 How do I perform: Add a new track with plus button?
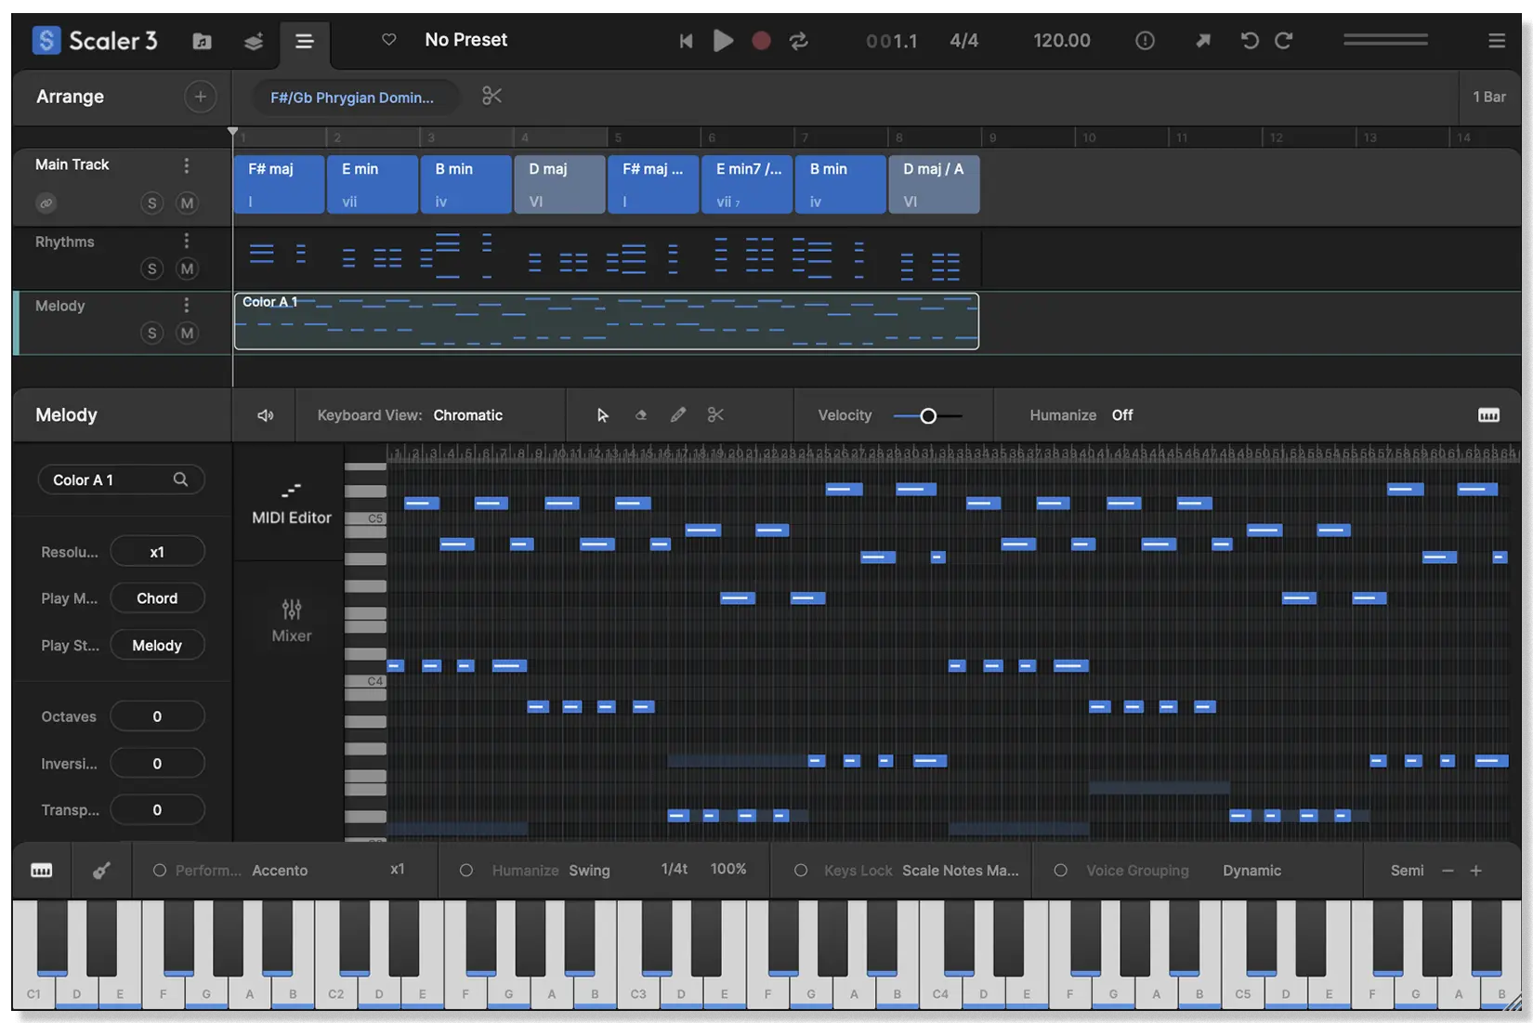pyautogui.click(x=200, y=97)
